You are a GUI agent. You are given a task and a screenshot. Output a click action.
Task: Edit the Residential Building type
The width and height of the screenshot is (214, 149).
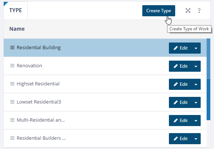[x=180, y=48]
